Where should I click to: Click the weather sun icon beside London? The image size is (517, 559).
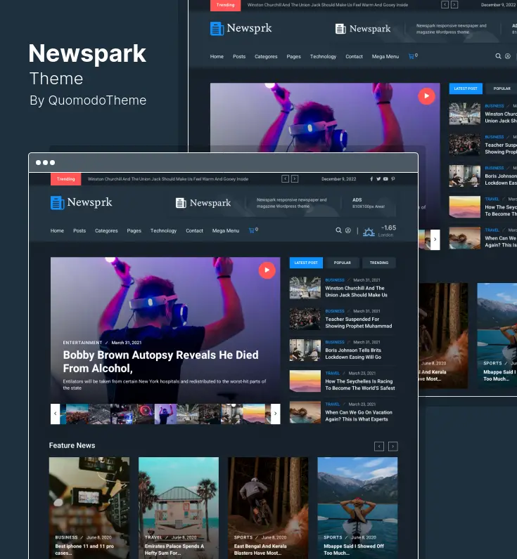[369, 232]
